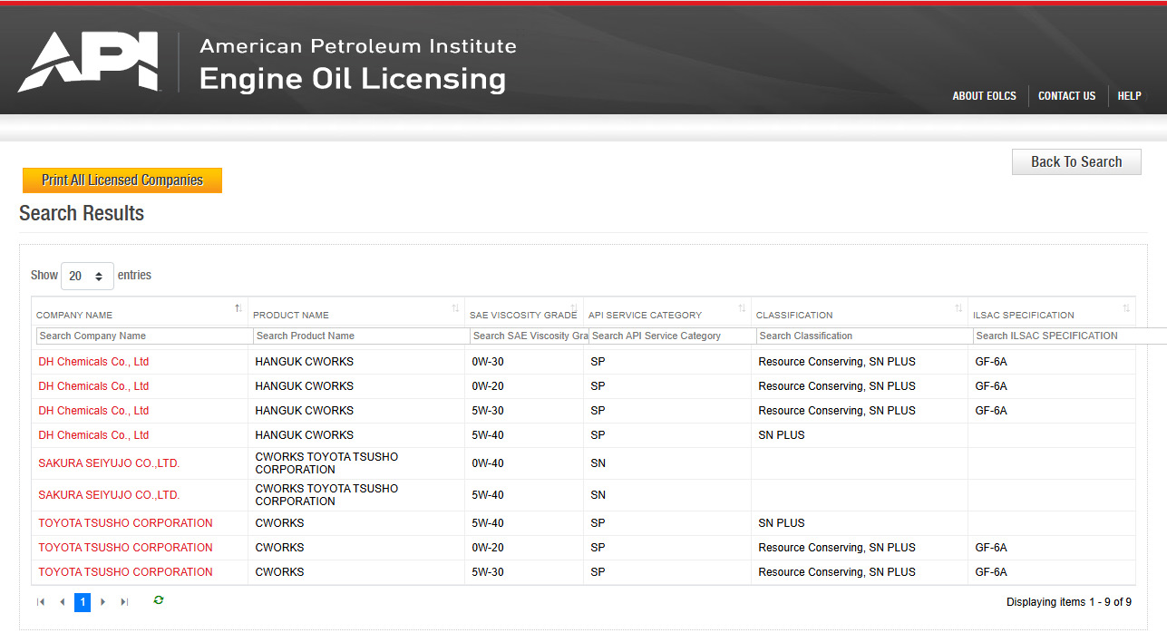Open DH Chemicals link in 5W-40 row
Image resolution: width=1167 pixels, height=633 pixels.
click(93, 435)
